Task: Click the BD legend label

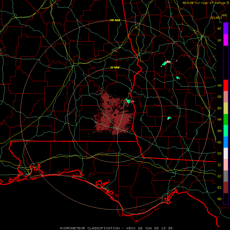Action: click(219, 108)
